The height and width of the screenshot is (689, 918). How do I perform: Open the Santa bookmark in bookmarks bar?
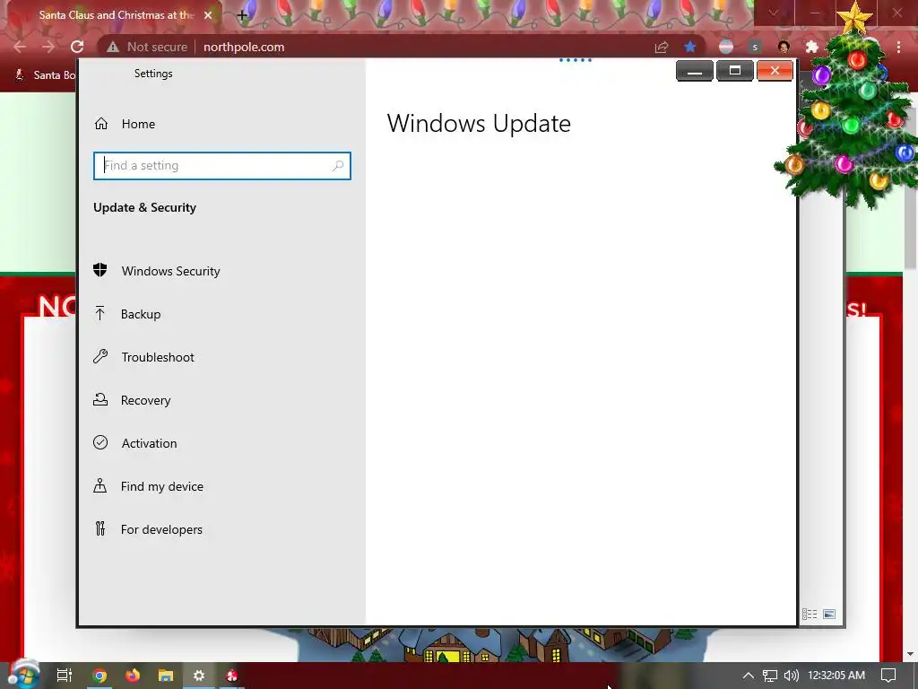(46, 75)
